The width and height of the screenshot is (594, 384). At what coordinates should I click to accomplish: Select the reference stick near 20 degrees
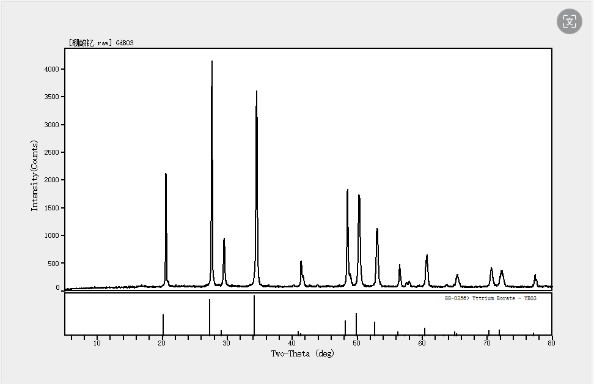(x=163, y=324)
